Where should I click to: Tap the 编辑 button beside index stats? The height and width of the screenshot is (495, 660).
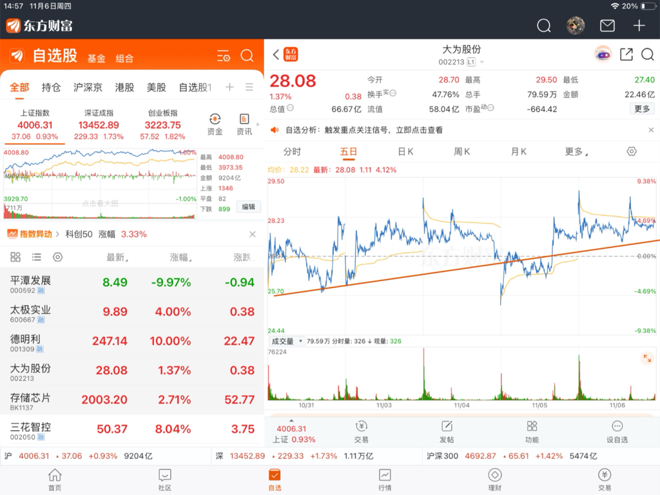point(248,207)
